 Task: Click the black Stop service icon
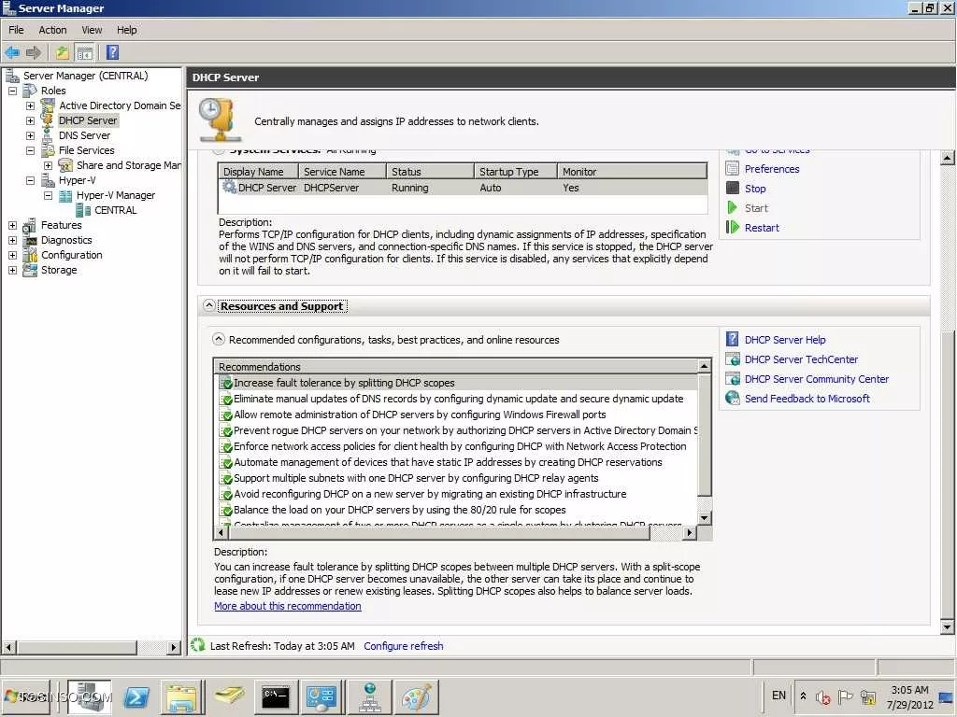click(x=733, y=189)
